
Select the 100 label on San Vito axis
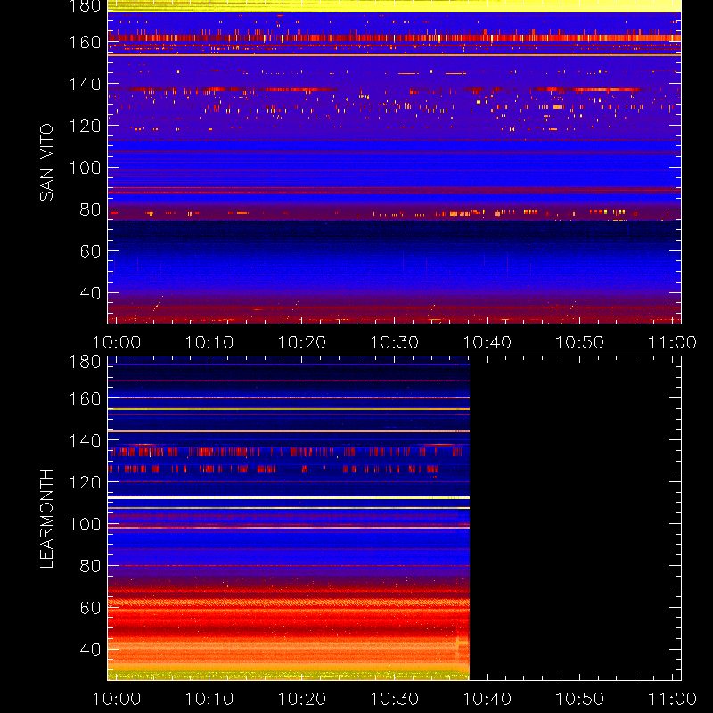tap(85, 168)
